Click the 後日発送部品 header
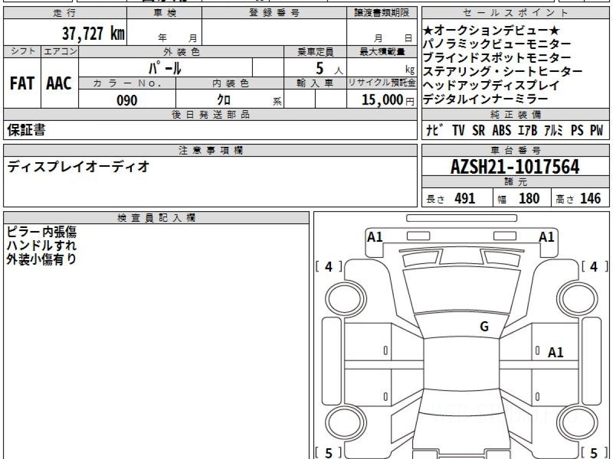The height and width of the screenshot is (459, 613). [210, 115]
